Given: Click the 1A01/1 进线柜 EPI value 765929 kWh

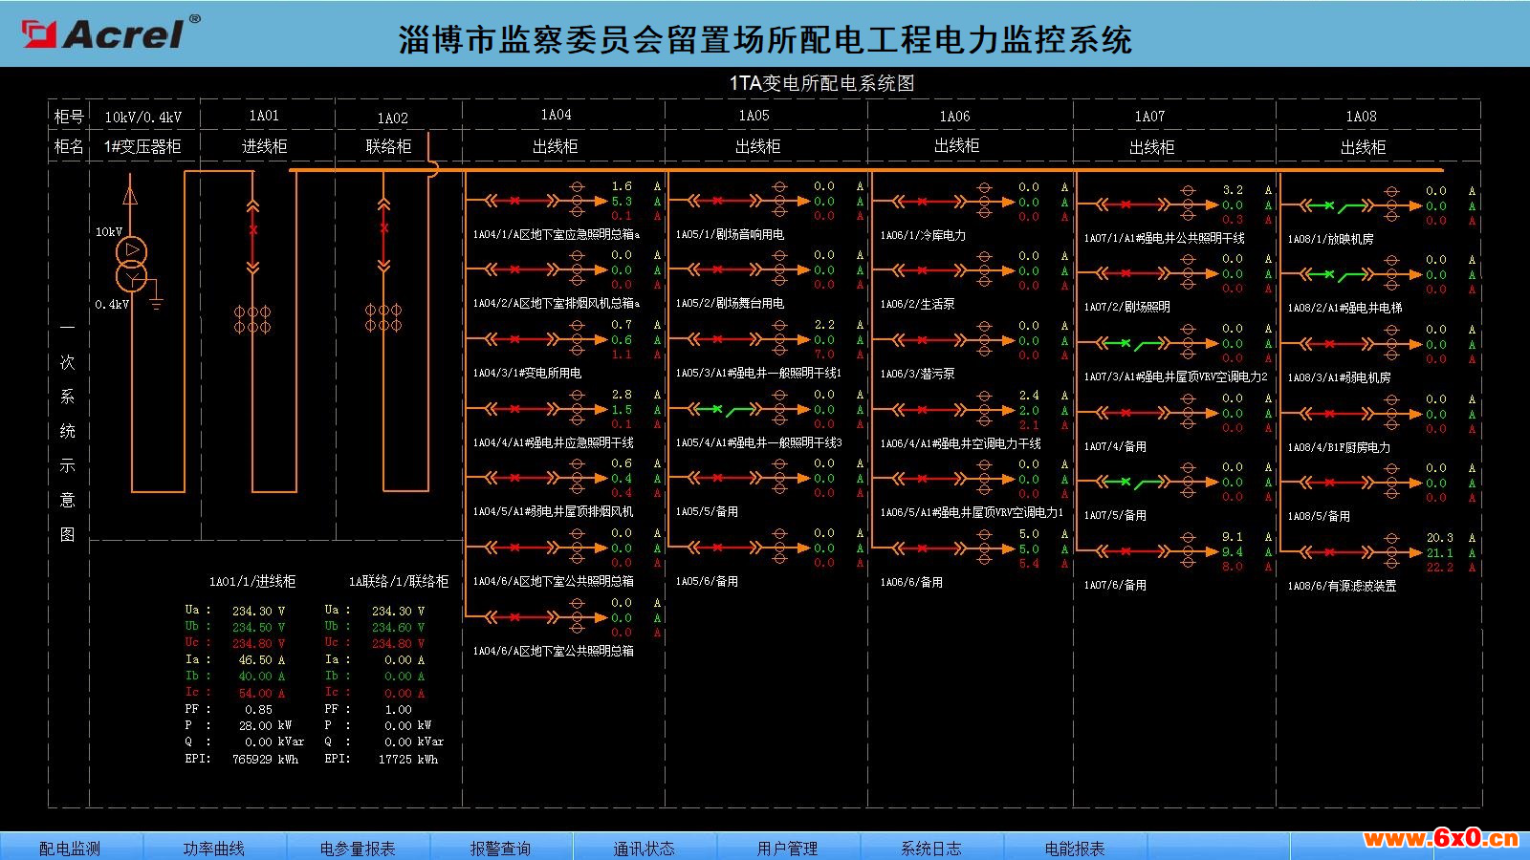Looking at the screenshot, I should [x=265, y=760].
